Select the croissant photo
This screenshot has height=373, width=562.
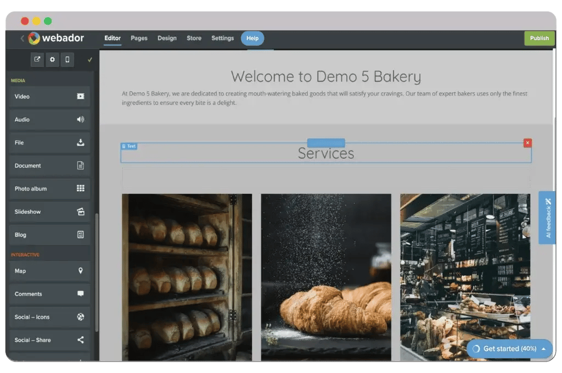tap(326, 277)
